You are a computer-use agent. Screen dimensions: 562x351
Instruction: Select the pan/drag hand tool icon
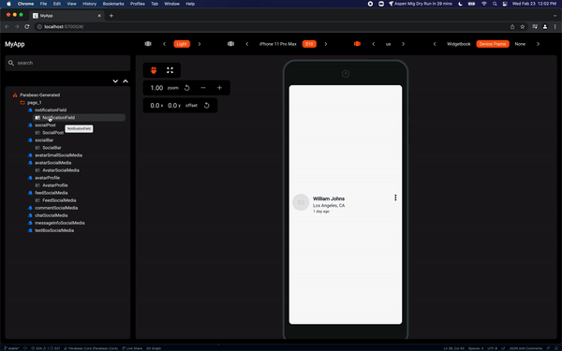154,70
